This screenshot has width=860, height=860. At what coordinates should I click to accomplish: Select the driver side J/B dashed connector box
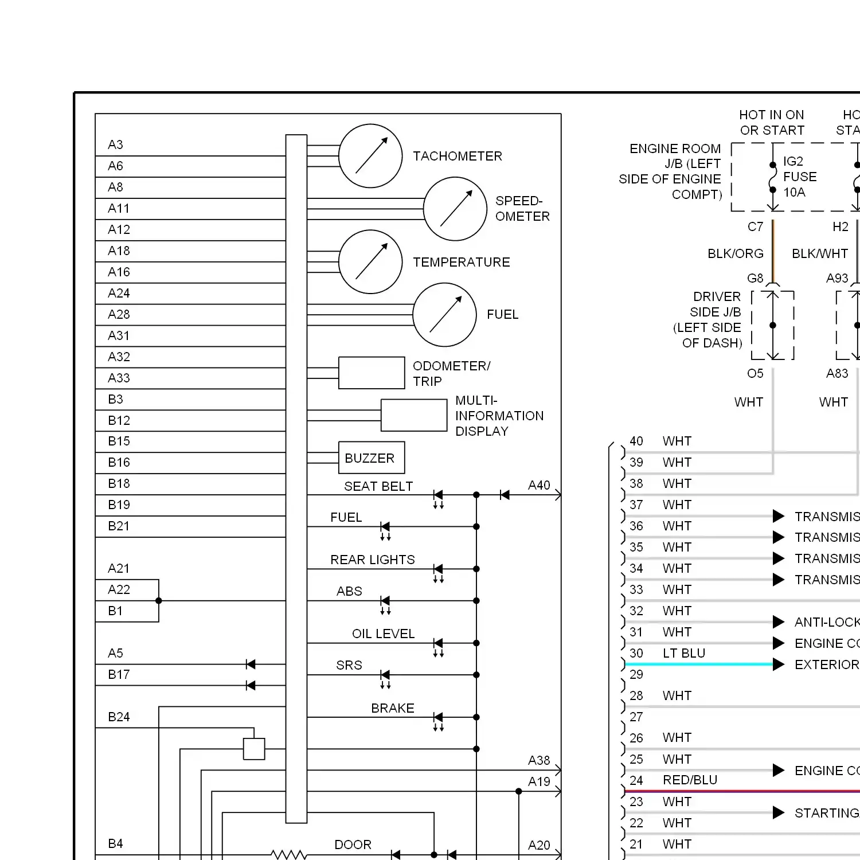point(773,325)
